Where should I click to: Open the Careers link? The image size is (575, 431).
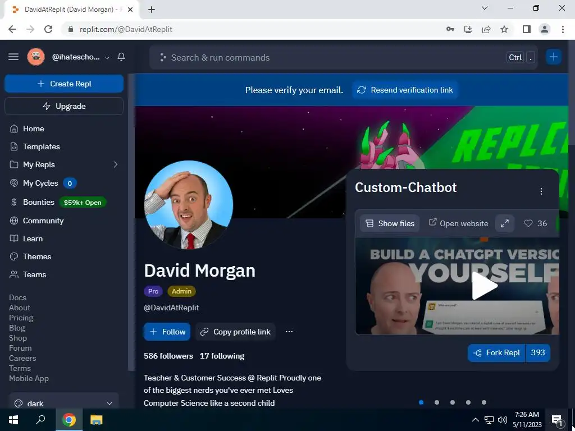pos(22,358)
